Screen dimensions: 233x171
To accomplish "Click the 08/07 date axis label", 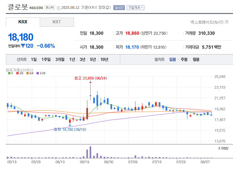I will [x=205, y=162].
